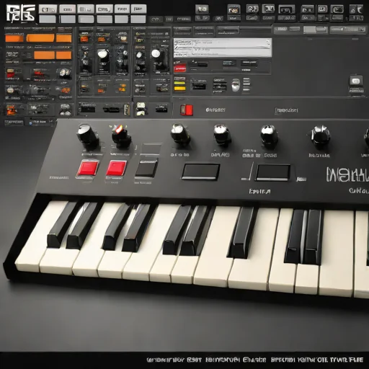Viewport: 369px width, 369px height.
Task: Select the wider orange bar in the lower orange row
Action: point(44,55)
